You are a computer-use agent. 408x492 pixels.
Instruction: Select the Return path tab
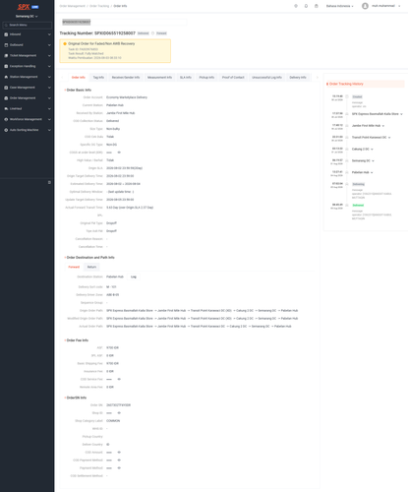click(91, 267)
